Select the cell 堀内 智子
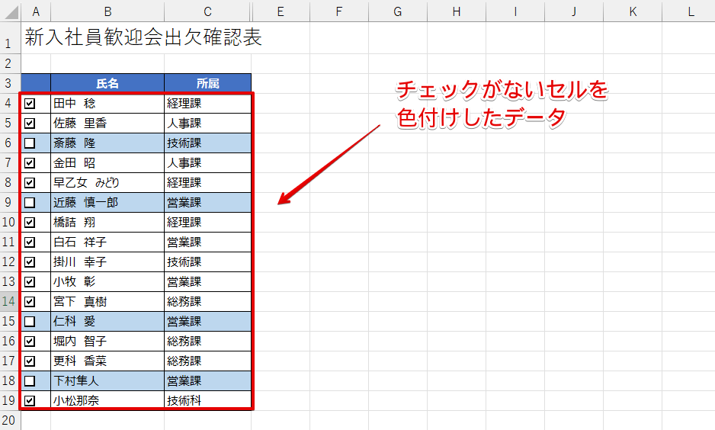 click(107, 342)
